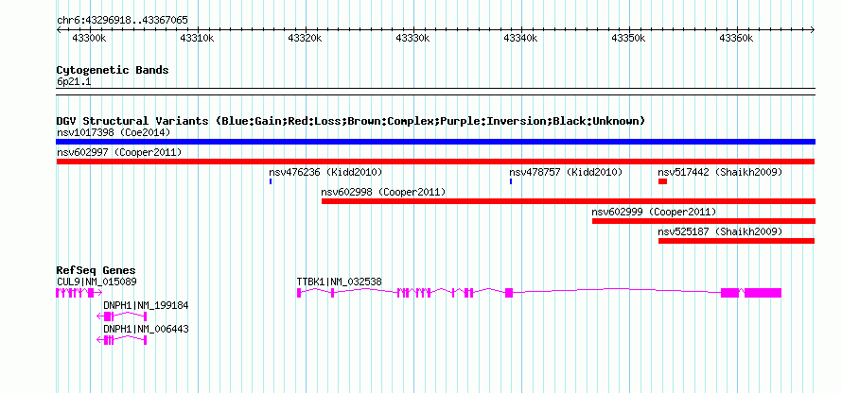The height and width of the screenshot is (393, 842).
Task: Select the red nsv602997 loss variant bar
Action: coord(435,162)
